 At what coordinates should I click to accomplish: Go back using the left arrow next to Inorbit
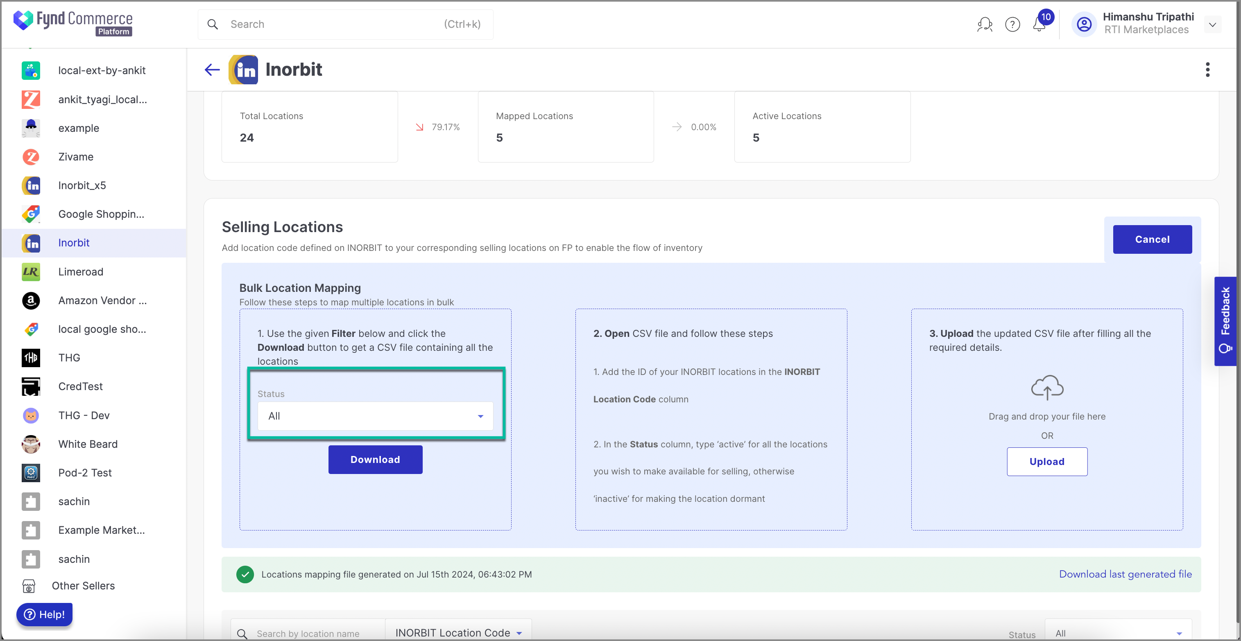[212, 70]
